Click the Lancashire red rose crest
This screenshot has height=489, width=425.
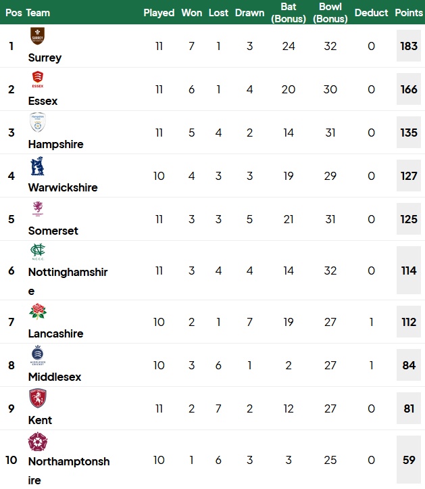coord(38,311)
